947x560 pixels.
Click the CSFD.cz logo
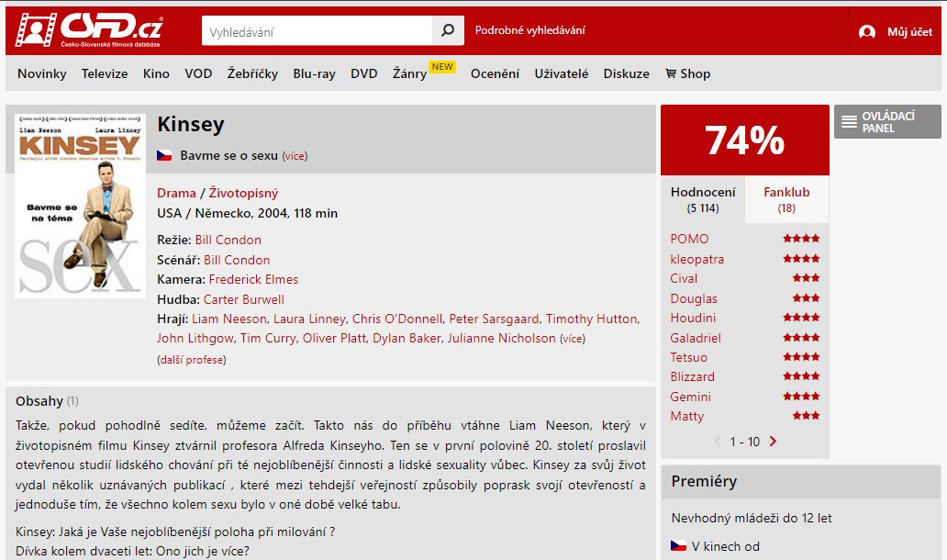(89, 29)
